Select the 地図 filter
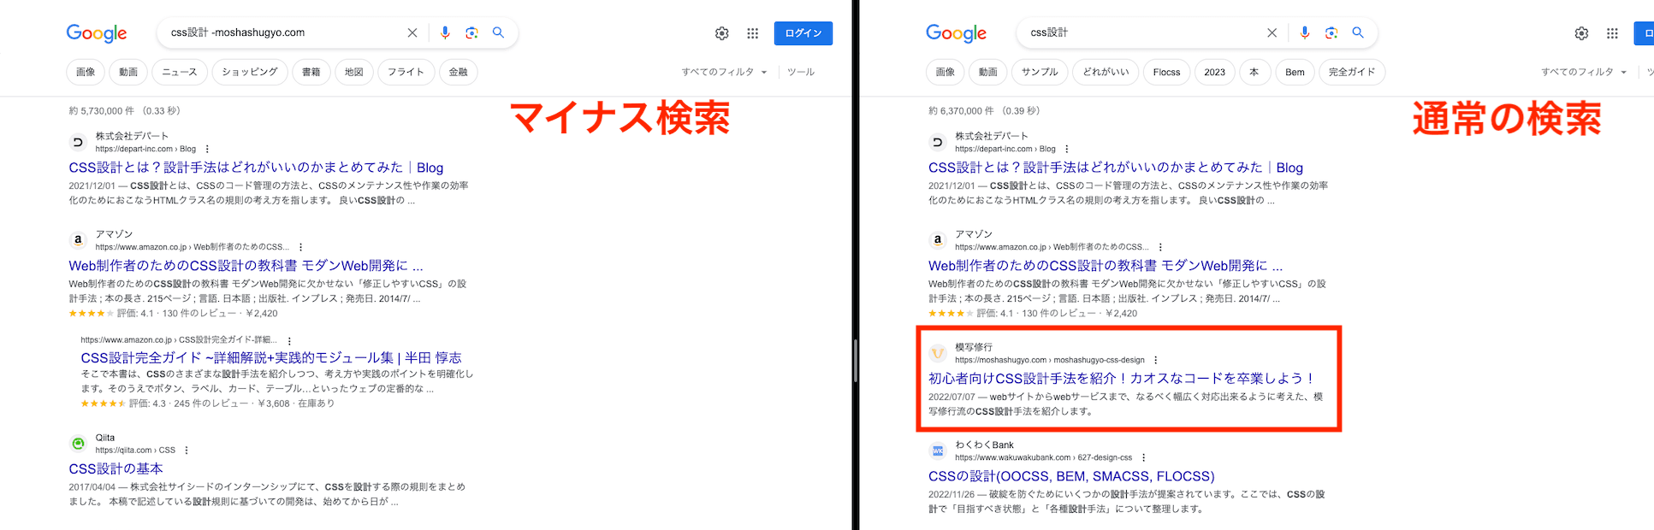Image resolution: width=1654 pixels, height=530 pixels. click(x=354, y=72)
